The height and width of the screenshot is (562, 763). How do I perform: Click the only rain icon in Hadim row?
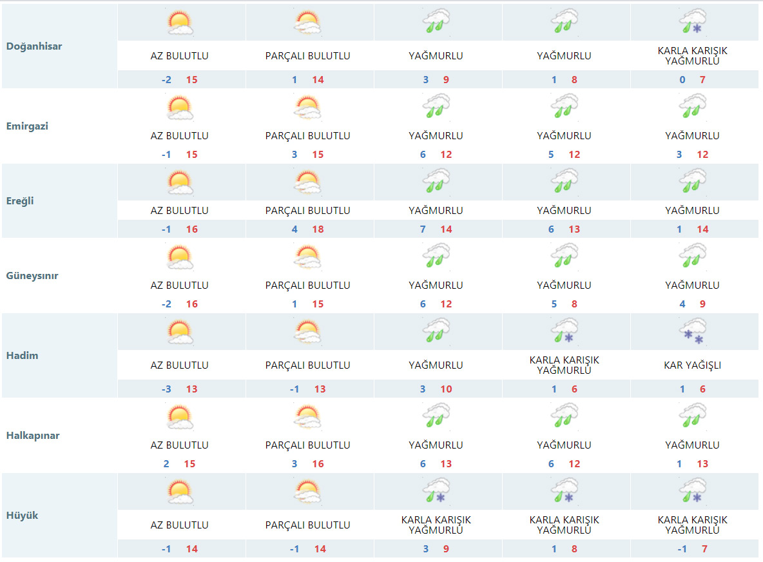(436, 332)
